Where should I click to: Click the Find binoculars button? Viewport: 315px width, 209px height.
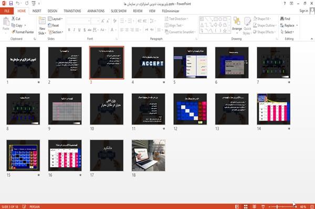pos(285,19)
